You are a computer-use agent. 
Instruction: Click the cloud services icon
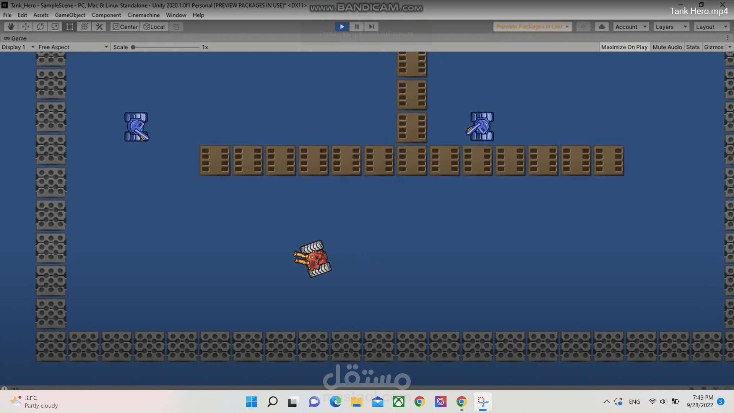tap(602, 27)
